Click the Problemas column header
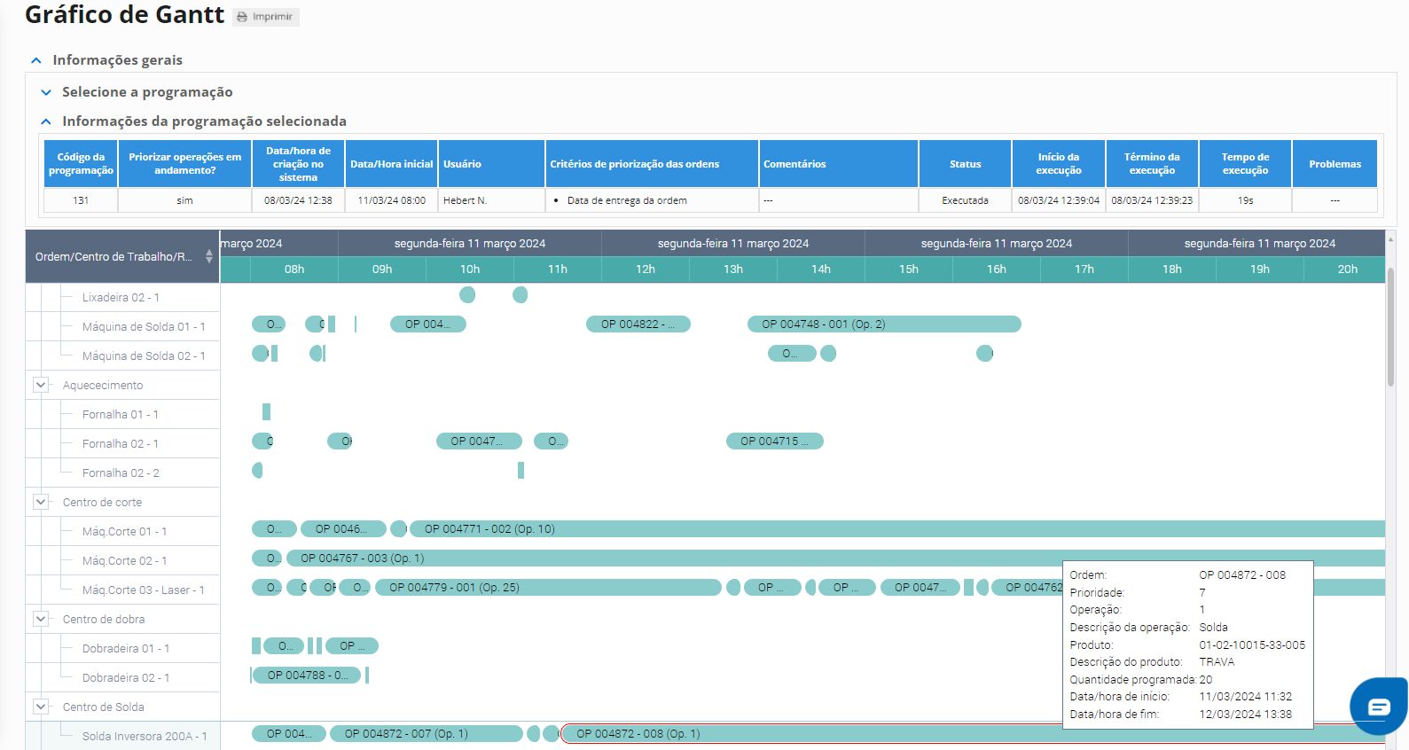 (1335, 164)
